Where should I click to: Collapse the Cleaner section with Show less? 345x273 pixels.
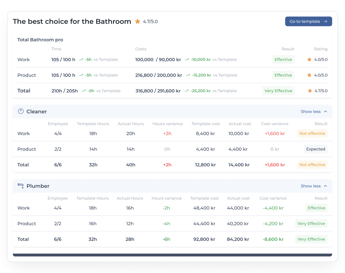pyautogui.click(x=314, y=112)
